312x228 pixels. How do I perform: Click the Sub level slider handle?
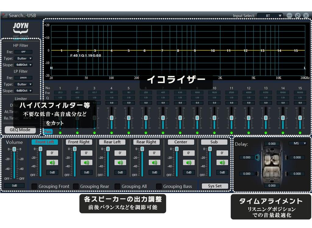coord(210,149)
